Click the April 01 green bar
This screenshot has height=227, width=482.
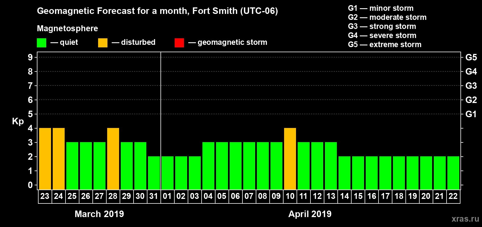click(x=168, y=173)
